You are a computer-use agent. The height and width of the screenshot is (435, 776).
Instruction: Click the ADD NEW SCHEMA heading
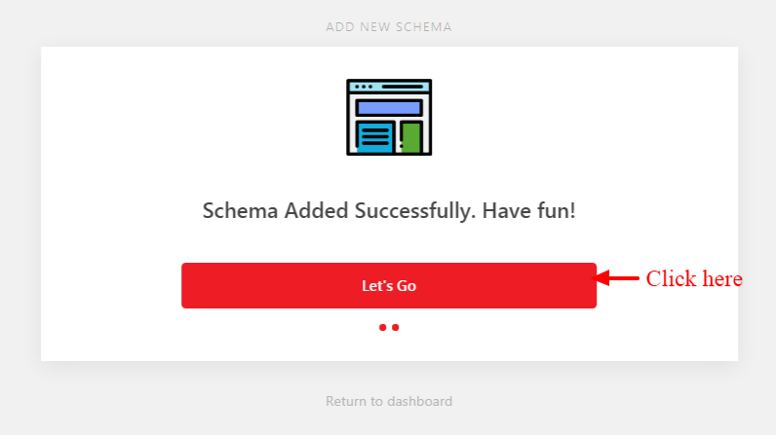pyautogui.click(x=389, y=26)
